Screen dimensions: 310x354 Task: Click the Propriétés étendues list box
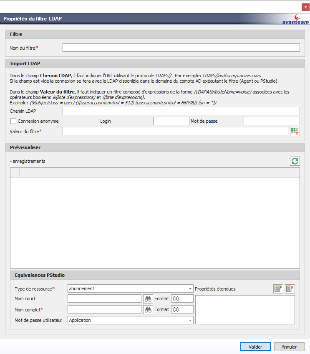pyautogui.click(x=245, y=310)
